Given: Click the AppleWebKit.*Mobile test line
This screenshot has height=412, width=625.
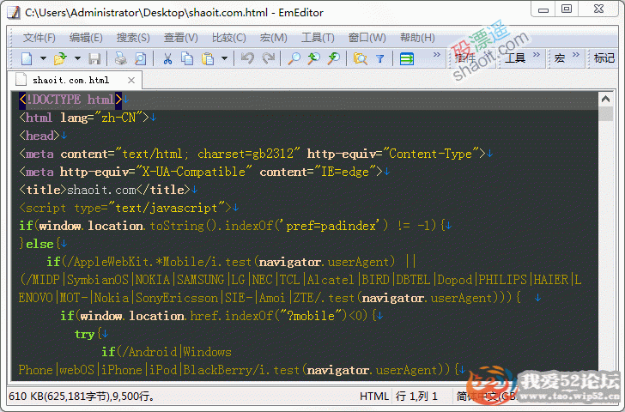Looking at the screenshot, I should (x=231, y=262).
